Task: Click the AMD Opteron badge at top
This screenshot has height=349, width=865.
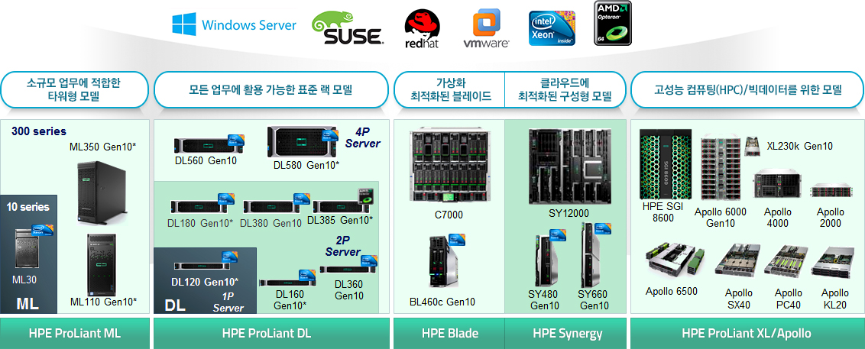Action: (612, 23)
